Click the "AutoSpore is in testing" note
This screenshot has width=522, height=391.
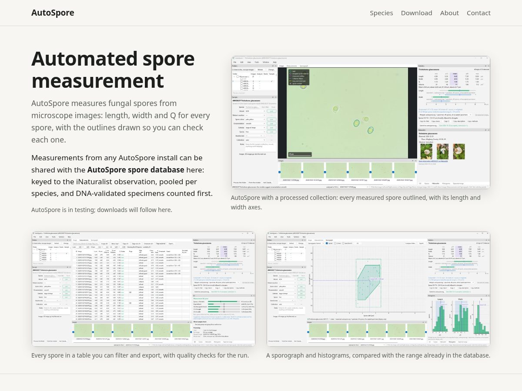pyautogui.click(x=102, y=209)
